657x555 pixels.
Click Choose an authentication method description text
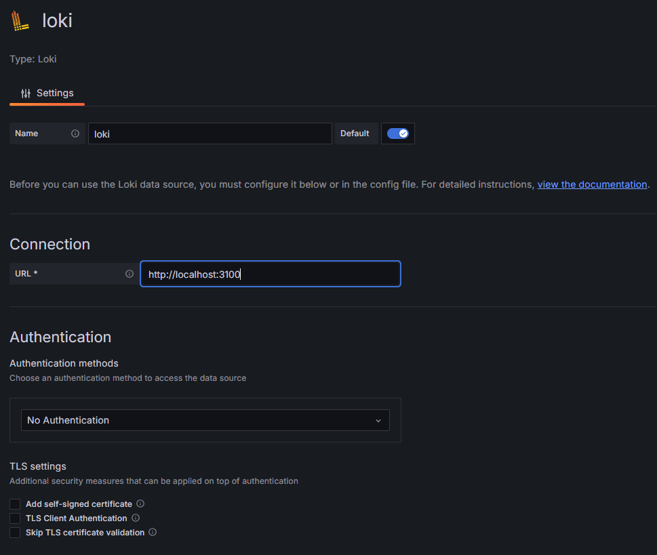(x=127, y=378)
